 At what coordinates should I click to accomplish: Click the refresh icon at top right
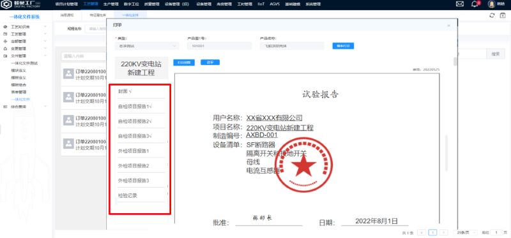[492, 15]
